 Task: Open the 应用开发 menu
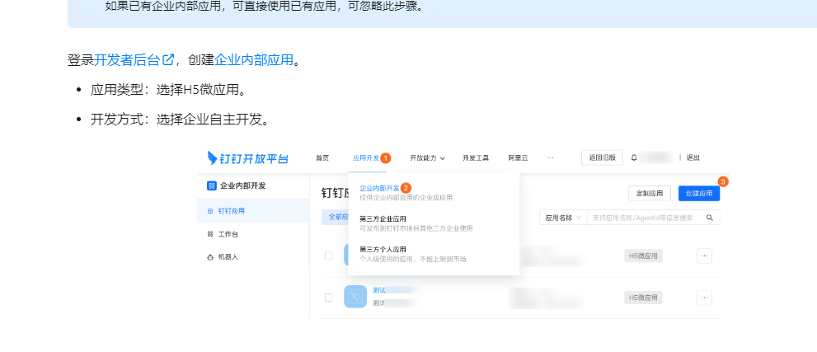pos(366,157)
